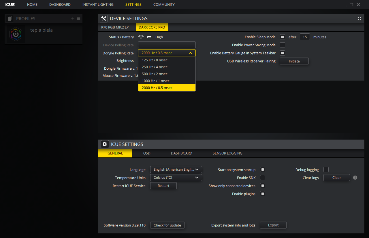Switch to the OSD settings tab
Image resolution: width=369 pixels, height=238 pixels.
click(x=147, y=153)
